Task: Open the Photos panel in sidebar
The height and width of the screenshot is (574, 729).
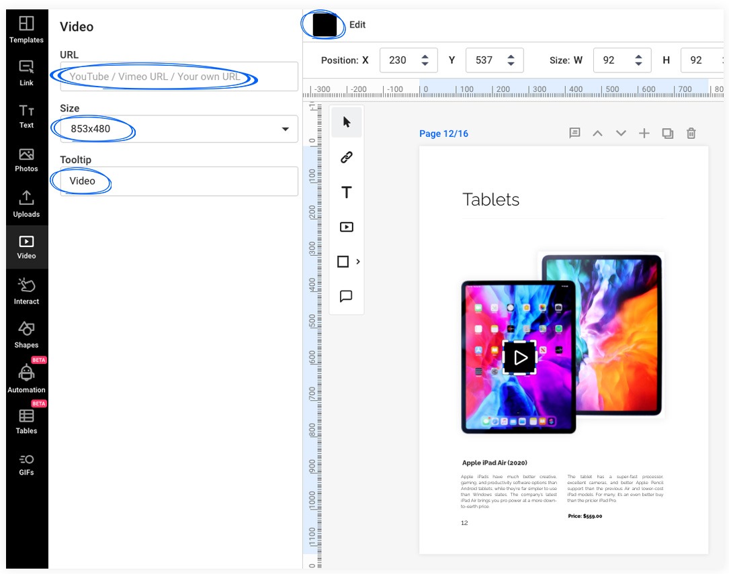Action: [x=26, y=160]
